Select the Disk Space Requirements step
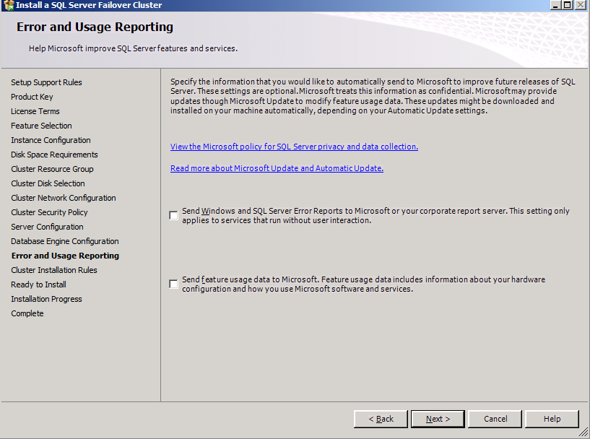The image size is (590, 439). click(x=54, y=155)
